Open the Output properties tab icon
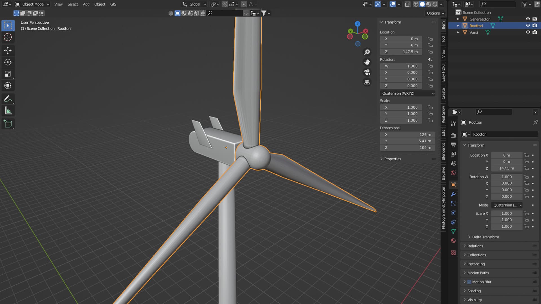 tap(453, 145)
